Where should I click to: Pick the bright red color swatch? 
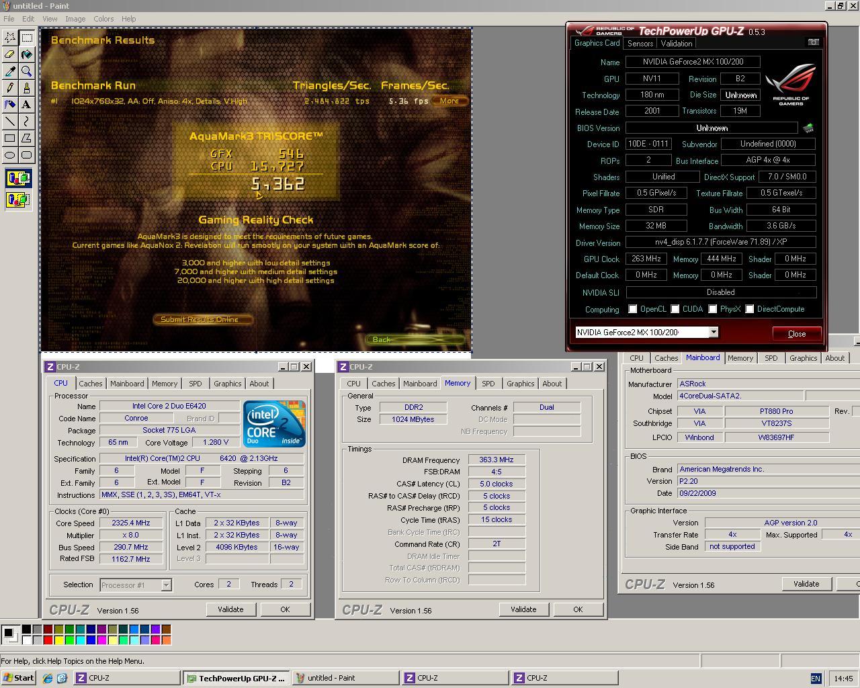[x=48, y=640]
